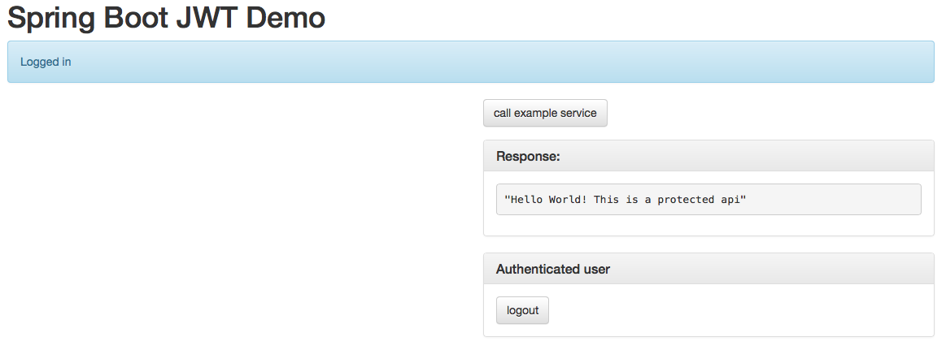946x350 pixels.
Task: Click the word 'World!' in the response text
Action: pyautogui.click(x=568, y=200)
